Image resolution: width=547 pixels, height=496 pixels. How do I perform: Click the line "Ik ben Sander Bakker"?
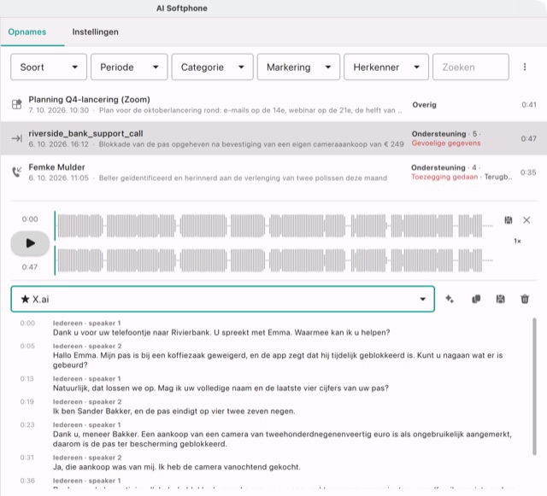(174, 411)
